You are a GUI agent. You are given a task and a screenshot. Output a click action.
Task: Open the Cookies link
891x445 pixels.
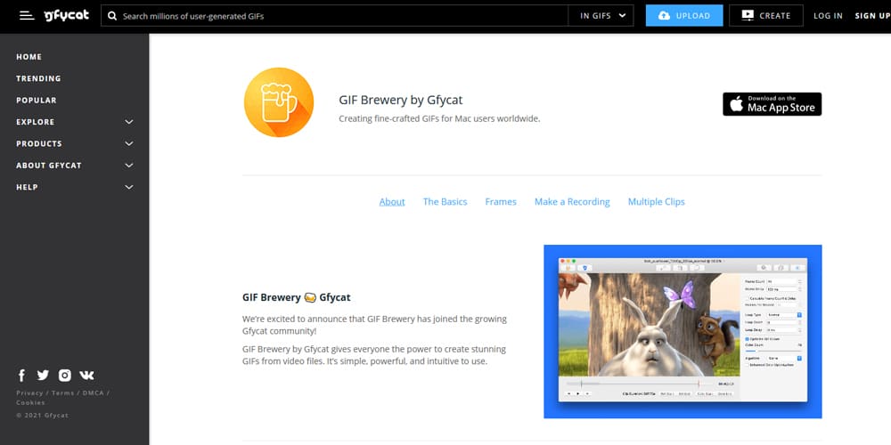coord(30,402)
